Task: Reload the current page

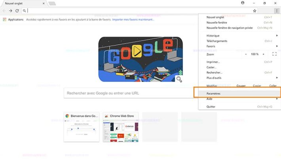Action: tap(17, 11)
